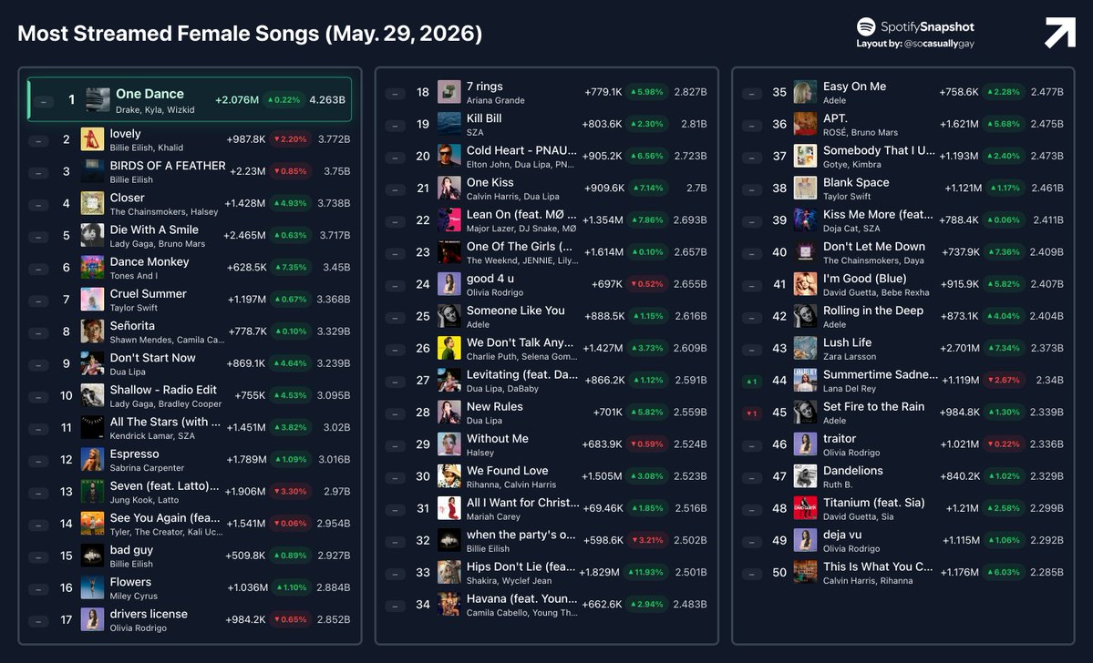
Task: Click the New Rules song name
Action: point(494,407)
